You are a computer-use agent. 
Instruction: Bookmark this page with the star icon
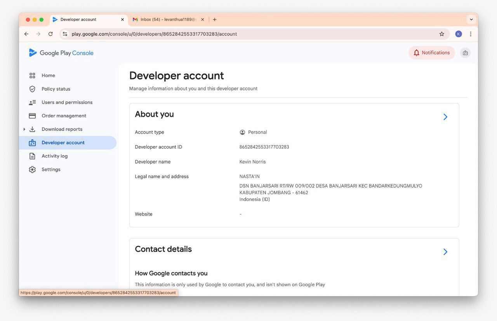(x=441, y=34)
